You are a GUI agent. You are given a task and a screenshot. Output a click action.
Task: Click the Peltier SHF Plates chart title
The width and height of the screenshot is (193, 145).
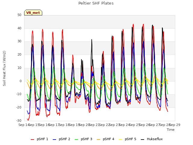(96, 3)
